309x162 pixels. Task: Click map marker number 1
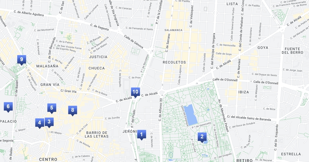tap(141, 134)
